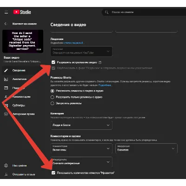Click the Copyright icon in sidebar

click(x=6, y=114)
